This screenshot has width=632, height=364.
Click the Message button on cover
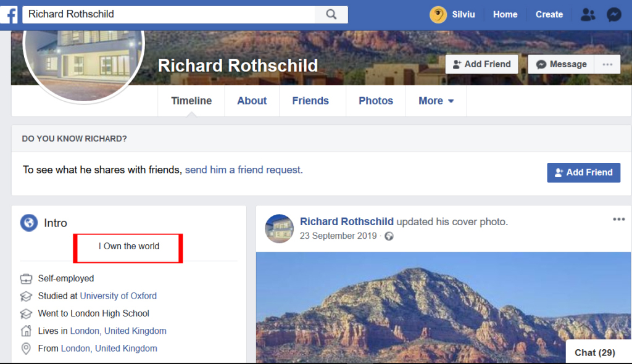(561, 65)
